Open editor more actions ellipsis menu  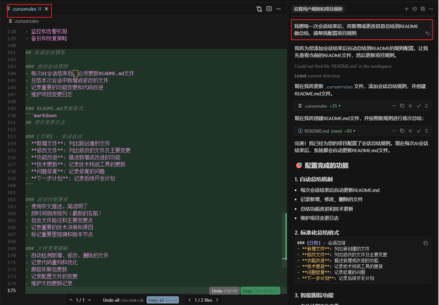pos(278,9)
